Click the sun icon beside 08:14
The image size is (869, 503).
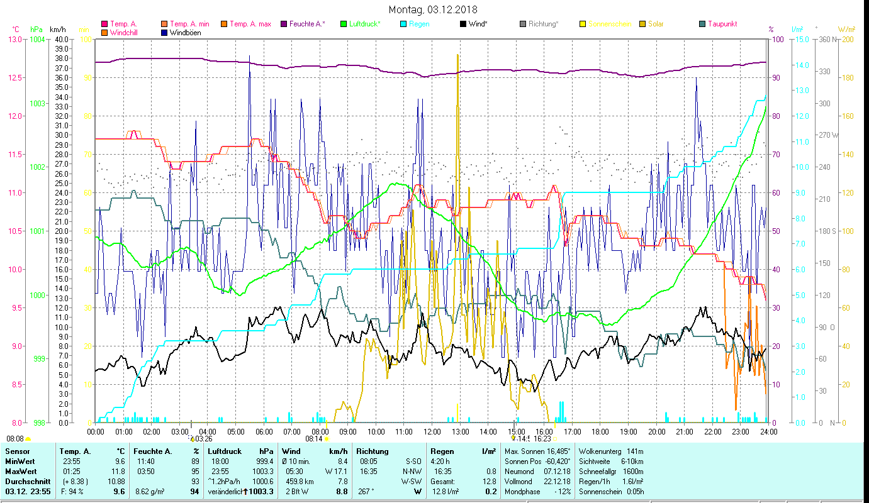[327, 439]
